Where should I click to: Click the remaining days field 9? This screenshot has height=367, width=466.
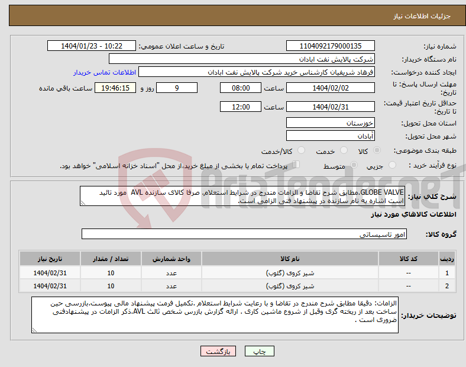[x=177, y=88]
